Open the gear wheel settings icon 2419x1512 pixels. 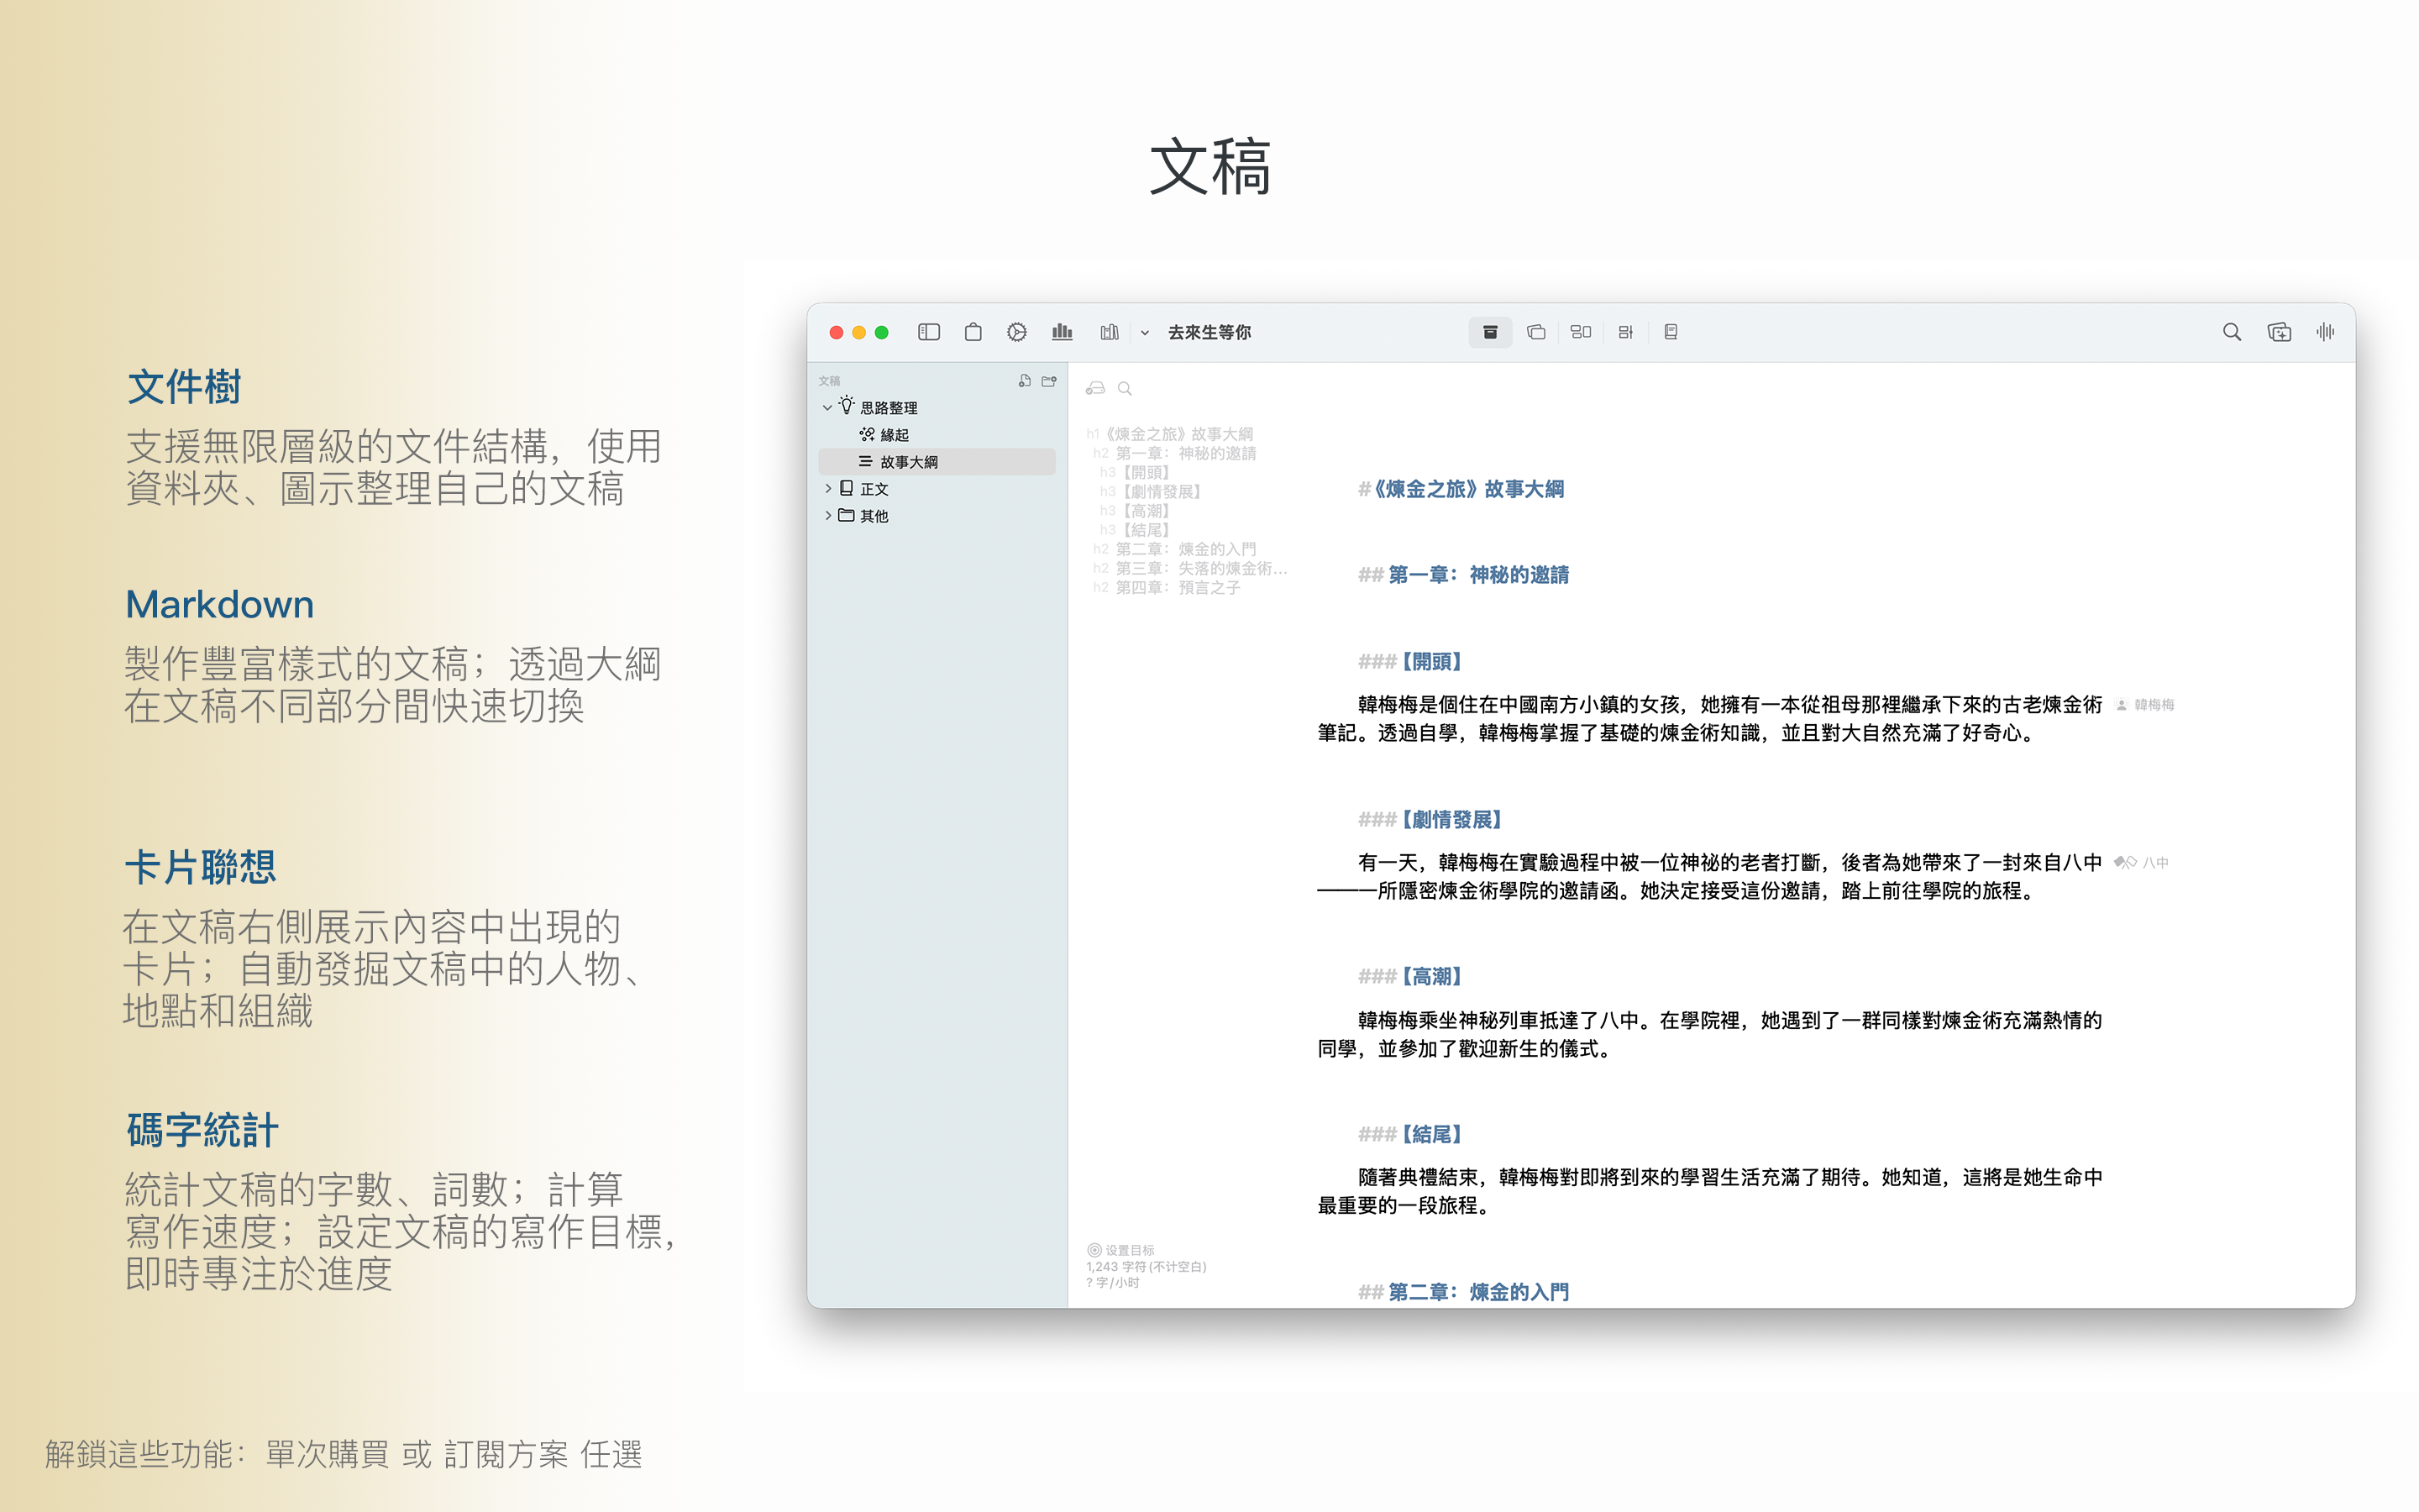pyautogui.click(x=1016, y=332)
